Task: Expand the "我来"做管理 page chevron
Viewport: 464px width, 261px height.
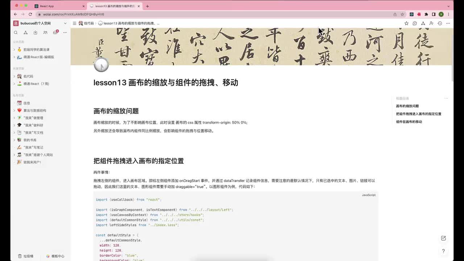Action: click(x=14, y=118)
